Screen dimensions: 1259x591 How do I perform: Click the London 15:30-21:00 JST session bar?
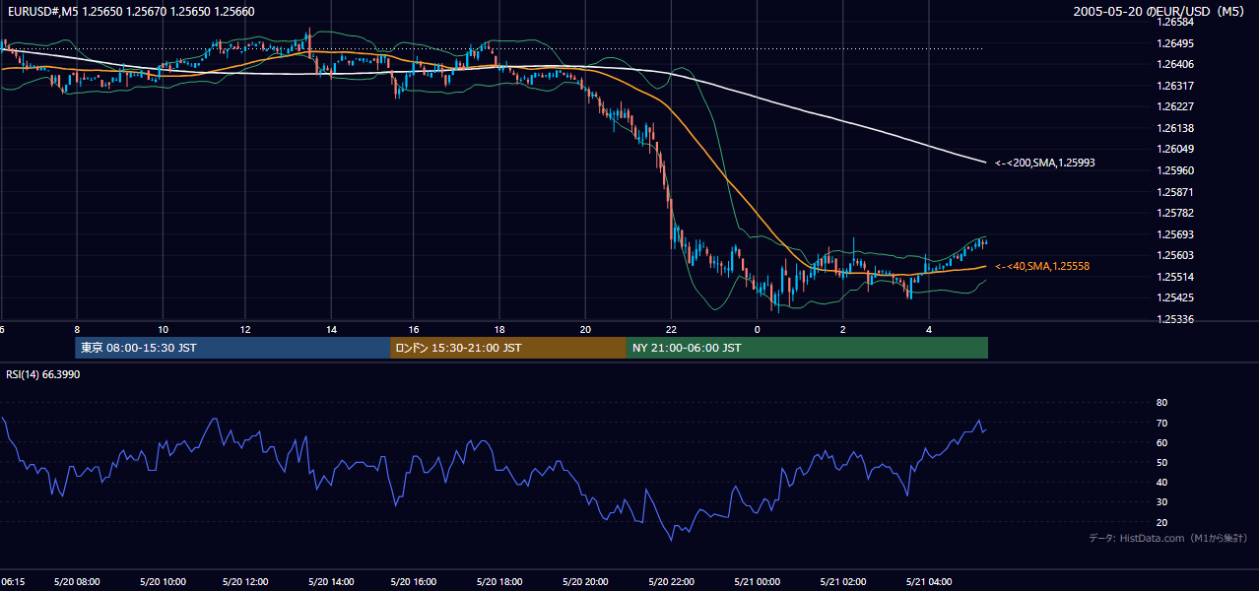508,348
